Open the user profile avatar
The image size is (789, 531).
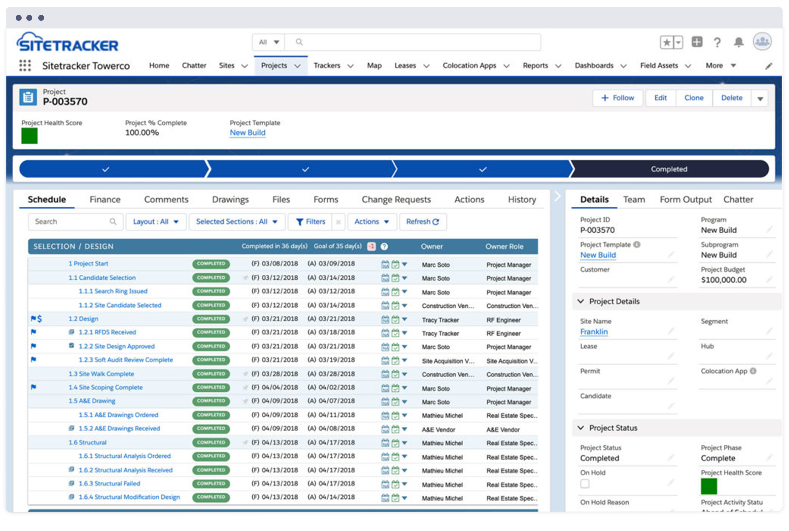click(762, 42)
